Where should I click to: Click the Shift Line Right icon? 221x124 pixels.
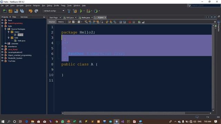124,22
